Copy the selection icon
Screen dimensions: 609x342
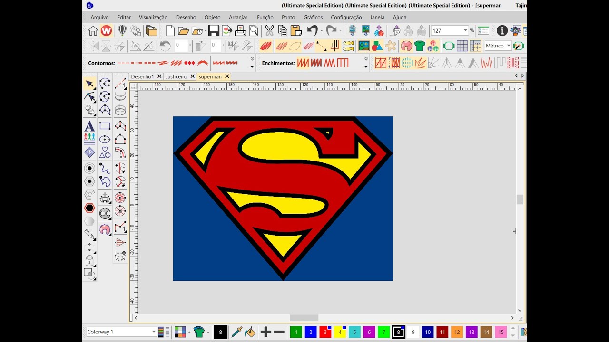tap(283, 31)
